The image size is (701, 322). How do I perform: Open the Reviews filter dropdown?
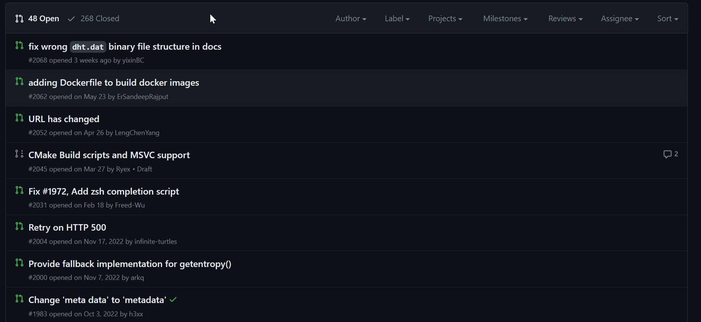click(x=565, y=19)
